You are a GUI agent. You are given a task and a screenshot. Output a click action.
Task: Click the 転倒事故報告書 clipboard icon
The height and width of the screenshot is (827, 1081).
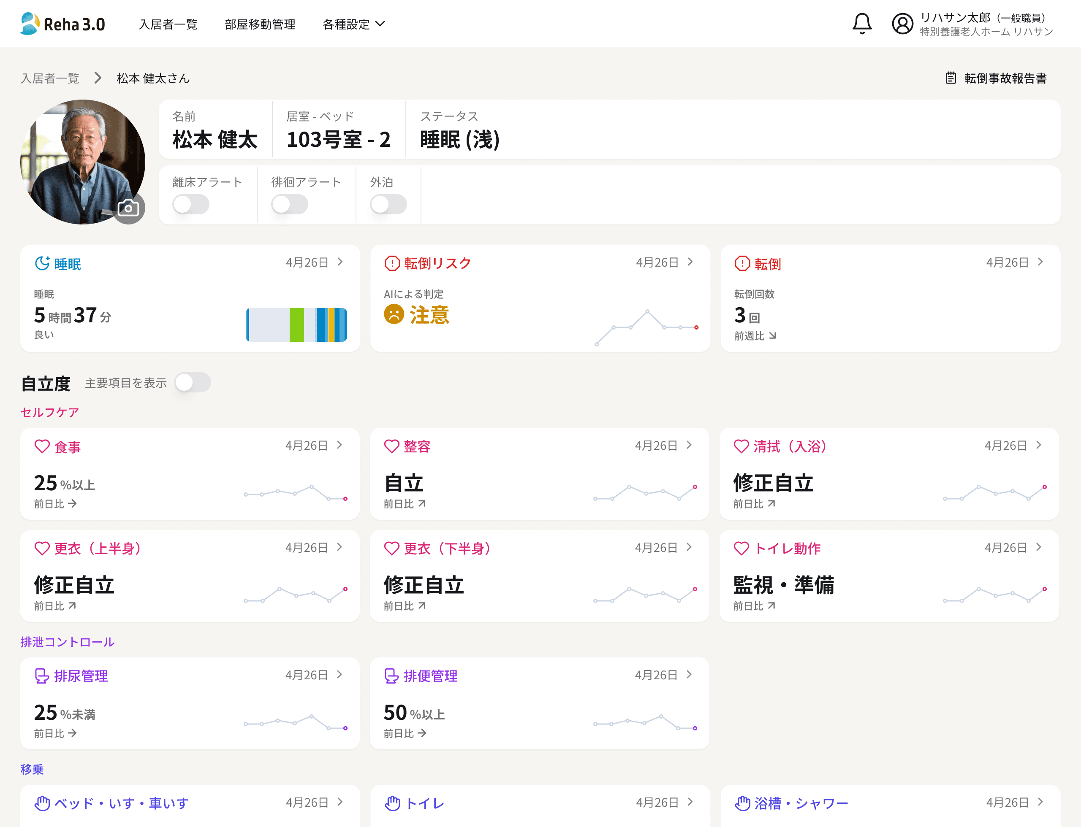[x=951, y=78]
